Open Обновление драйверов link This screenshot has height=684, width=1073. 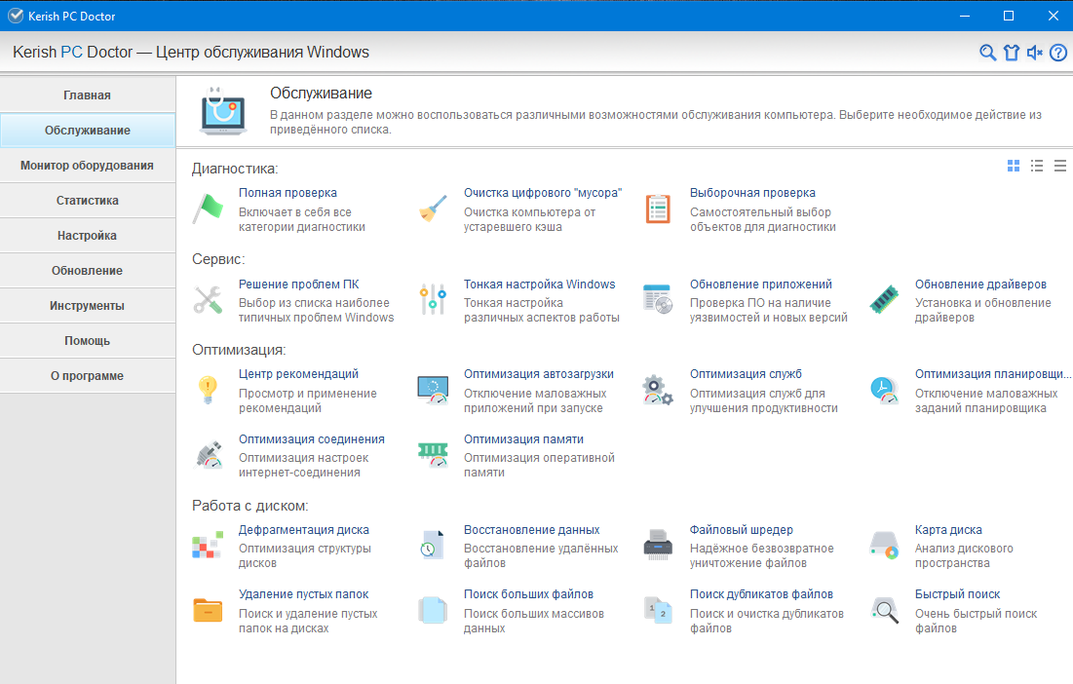(x=980, y=284)
